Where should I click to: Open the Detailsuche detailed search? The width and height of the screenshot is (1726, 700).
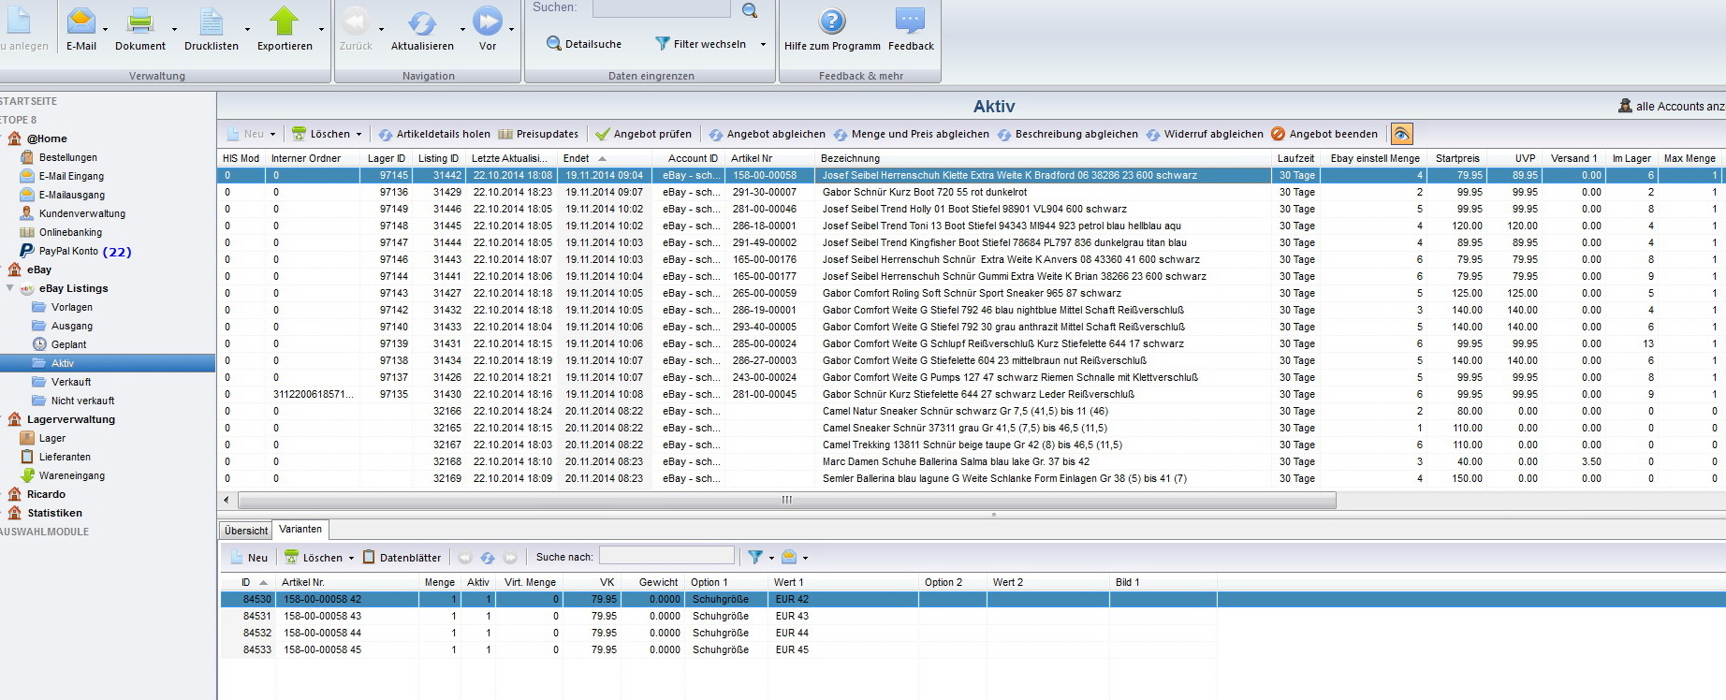click(x=584, y=44)
